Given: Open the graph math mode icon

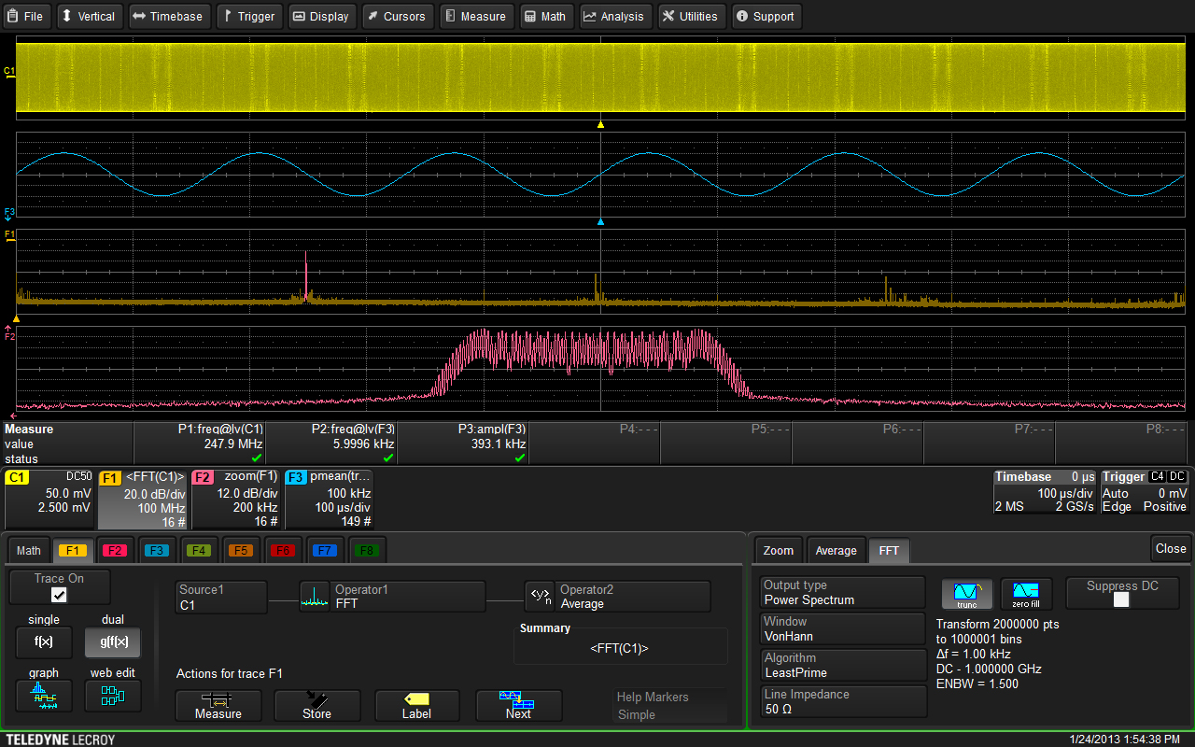Looking at the screenshot, I should point(43,695).
